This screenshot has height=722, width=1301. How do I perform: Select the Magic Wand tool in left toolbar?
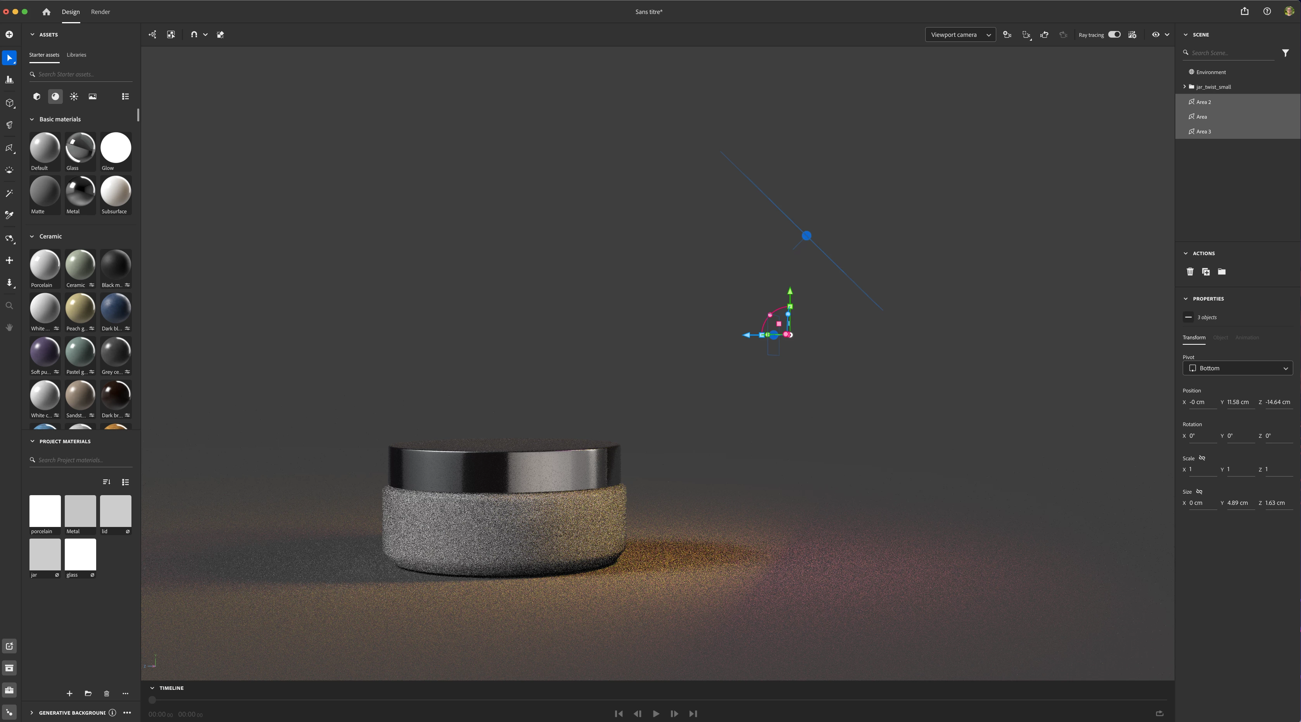[x=9, y=193]
